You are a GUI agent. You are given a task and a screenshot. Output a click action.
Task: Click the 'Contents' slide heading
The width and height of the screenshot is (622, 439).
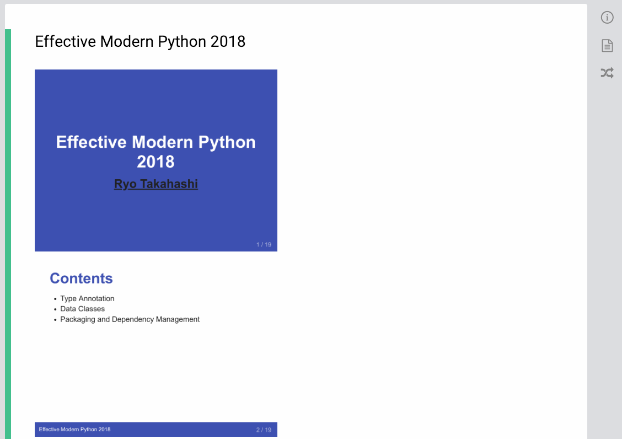point(81,279)
